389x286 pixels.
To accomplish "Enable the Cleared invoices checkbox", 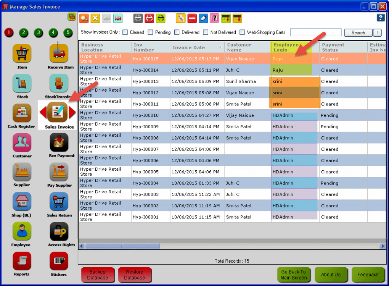I will tap(125, 32).
